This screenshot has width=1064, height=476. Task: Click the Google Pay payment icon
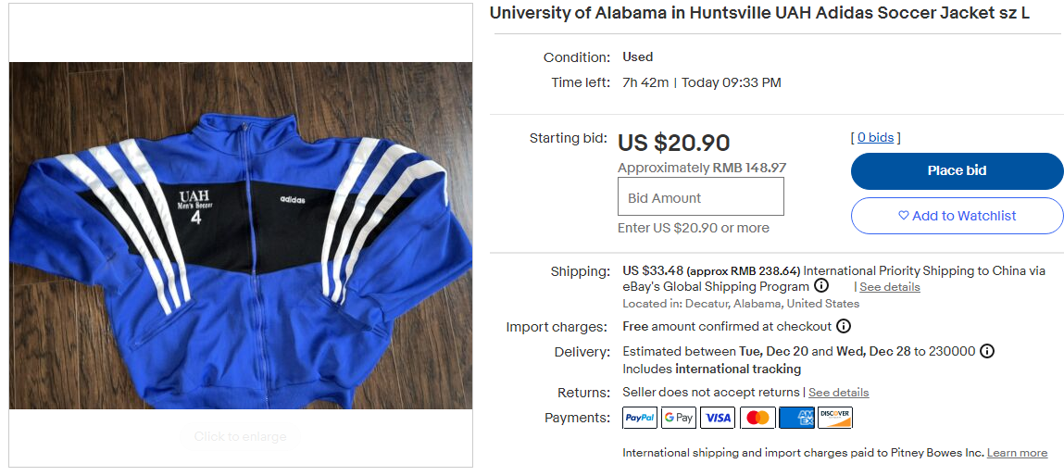click(x=679, y=418)
